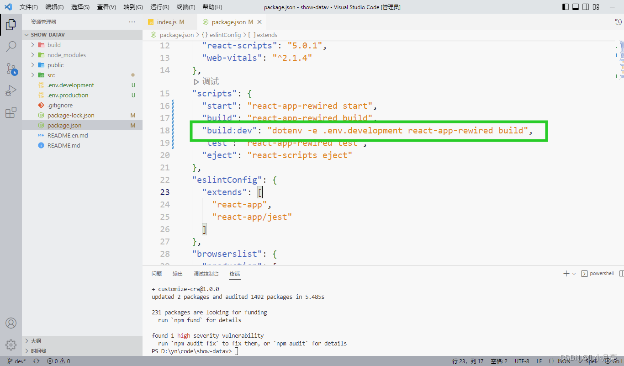Change encoding via UTF-8 status item

(522, 361)
